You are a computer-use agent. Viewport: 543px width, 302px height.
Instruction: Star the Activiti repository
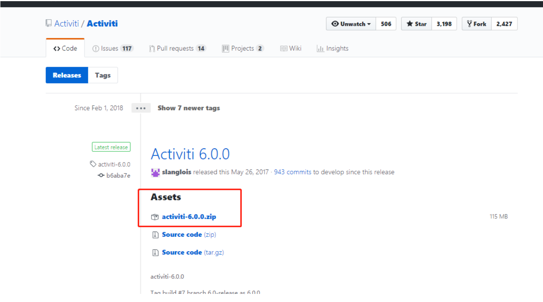coord(417,24)
